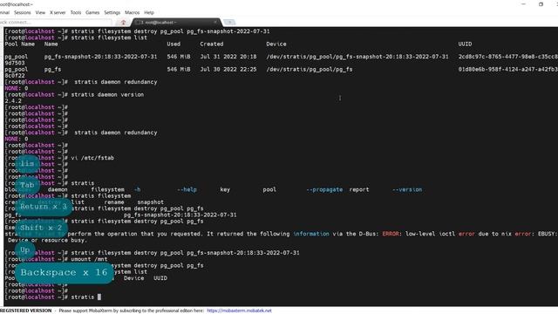The height and width of the screenshot is (314, 558).
Task: Open a new tab with the plus tab button
Action: pos(229,22)
